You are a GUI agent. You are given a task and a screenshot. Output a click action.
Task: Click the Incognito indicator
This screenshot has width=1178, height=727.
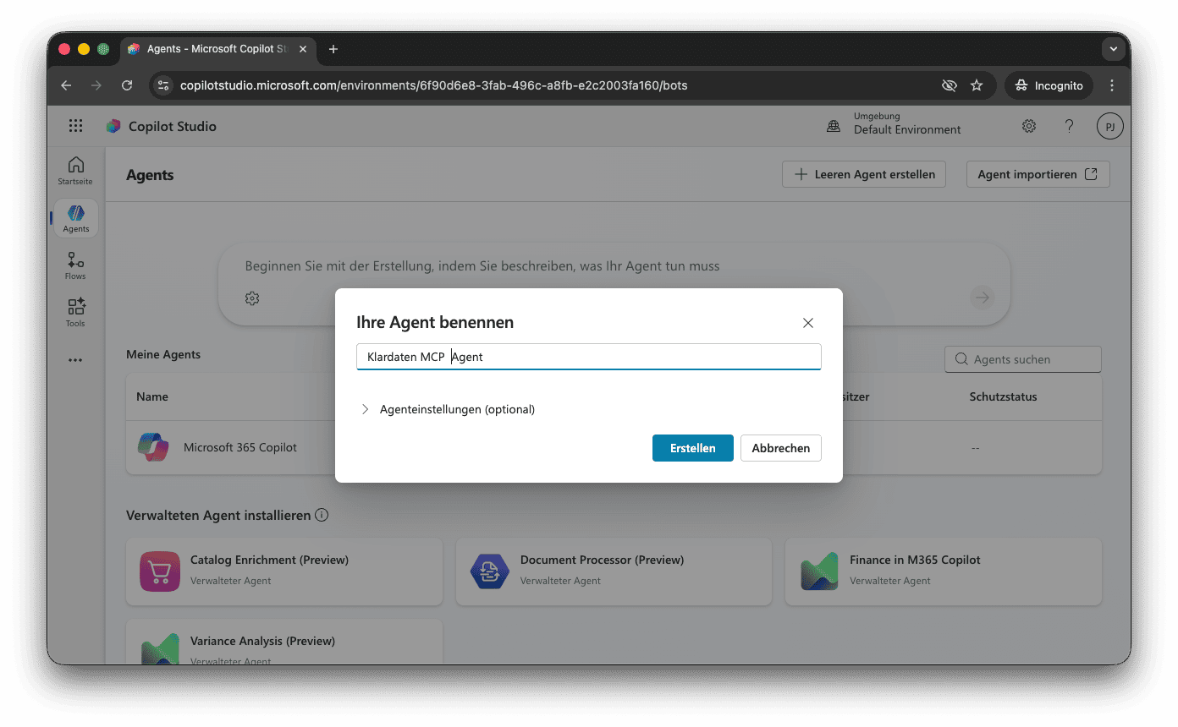pyautogui.click(x=1049, y=85)
